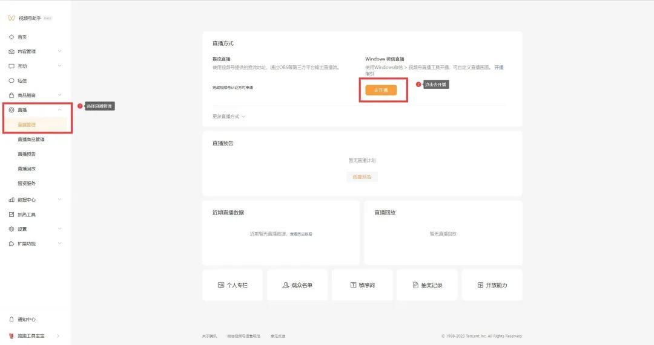The image size is (654, 345).
Task: Click the 暂无直播回放 text
Action: (443, 234)
